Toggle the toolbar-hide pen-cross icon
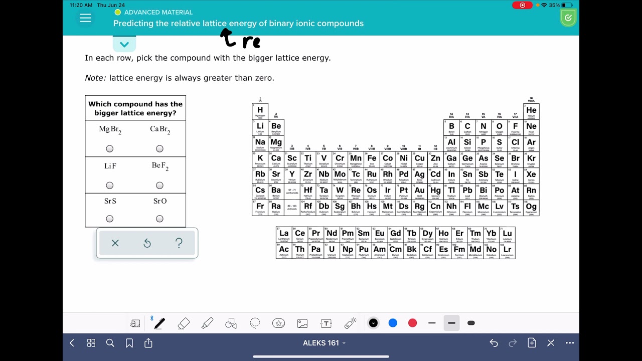Image resolution: width=642 pixels, height=361 pixels. point(551,343)
